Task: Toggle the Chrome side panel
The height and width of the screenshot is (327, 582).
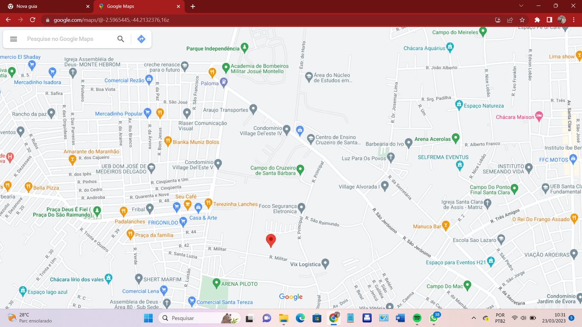Action: pyautogui.click(x=549, y=20)
